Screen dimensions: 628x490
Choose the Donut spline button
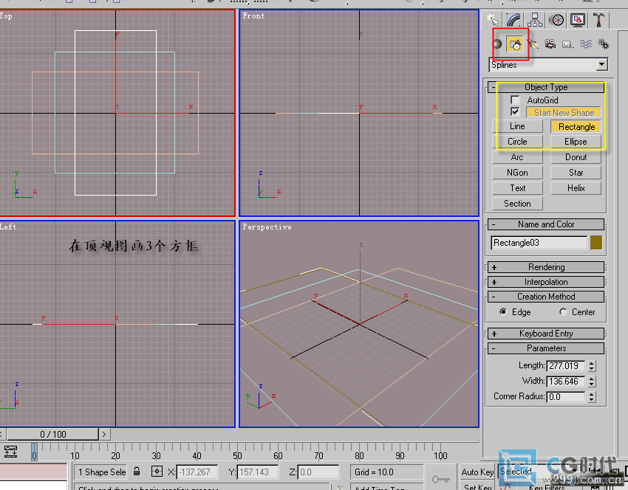click(x=576, y=157)
